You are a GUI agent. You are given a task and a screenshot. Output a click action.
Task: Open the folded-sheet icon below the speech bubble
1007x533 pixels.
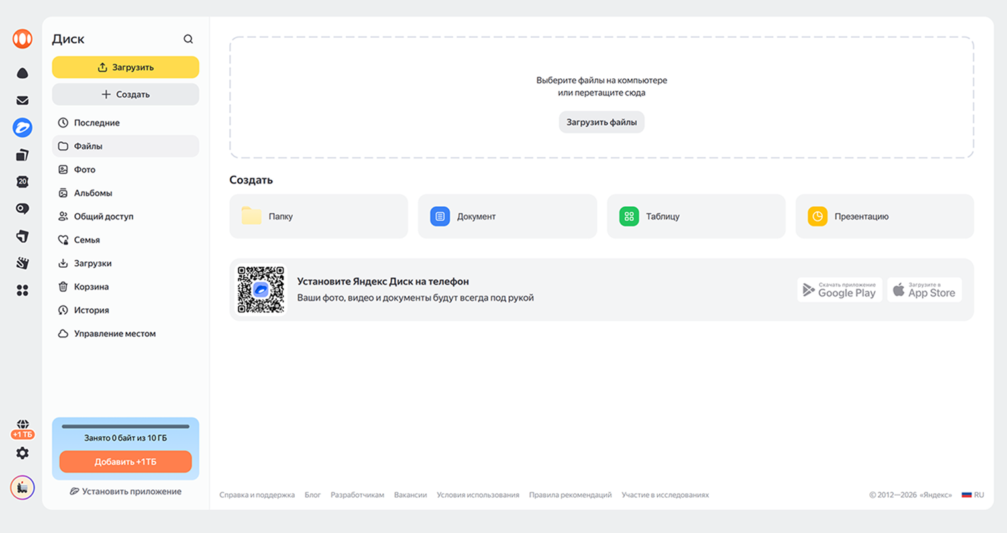(23, 236)
